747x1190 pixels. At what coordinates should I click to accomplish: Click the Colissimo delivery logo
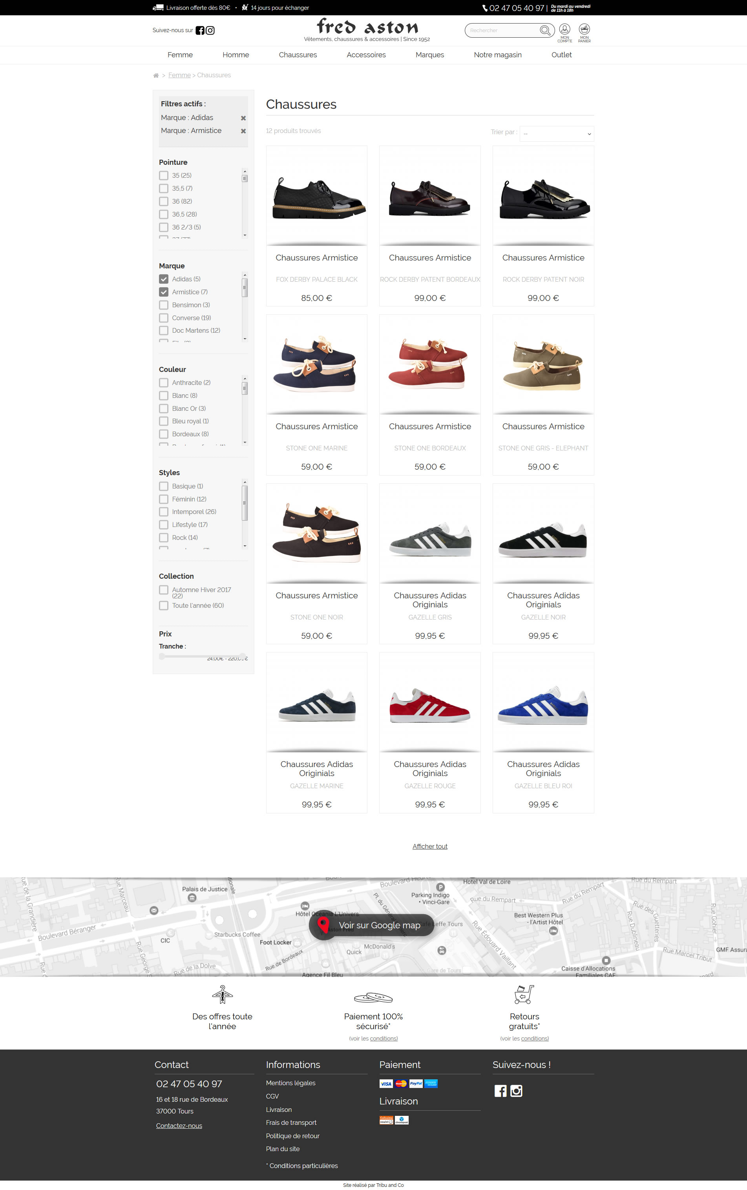pyautogui.click(x=386, y=1120)
